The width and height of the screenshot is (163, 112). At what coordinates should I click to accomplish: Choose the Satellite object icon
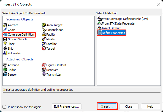(44, 44)
